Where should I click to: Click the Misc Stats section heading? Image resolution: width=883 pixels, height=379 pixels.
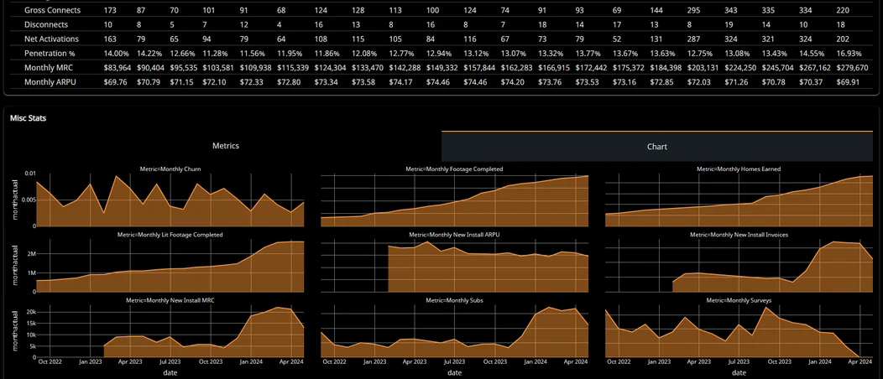[29, 118]
